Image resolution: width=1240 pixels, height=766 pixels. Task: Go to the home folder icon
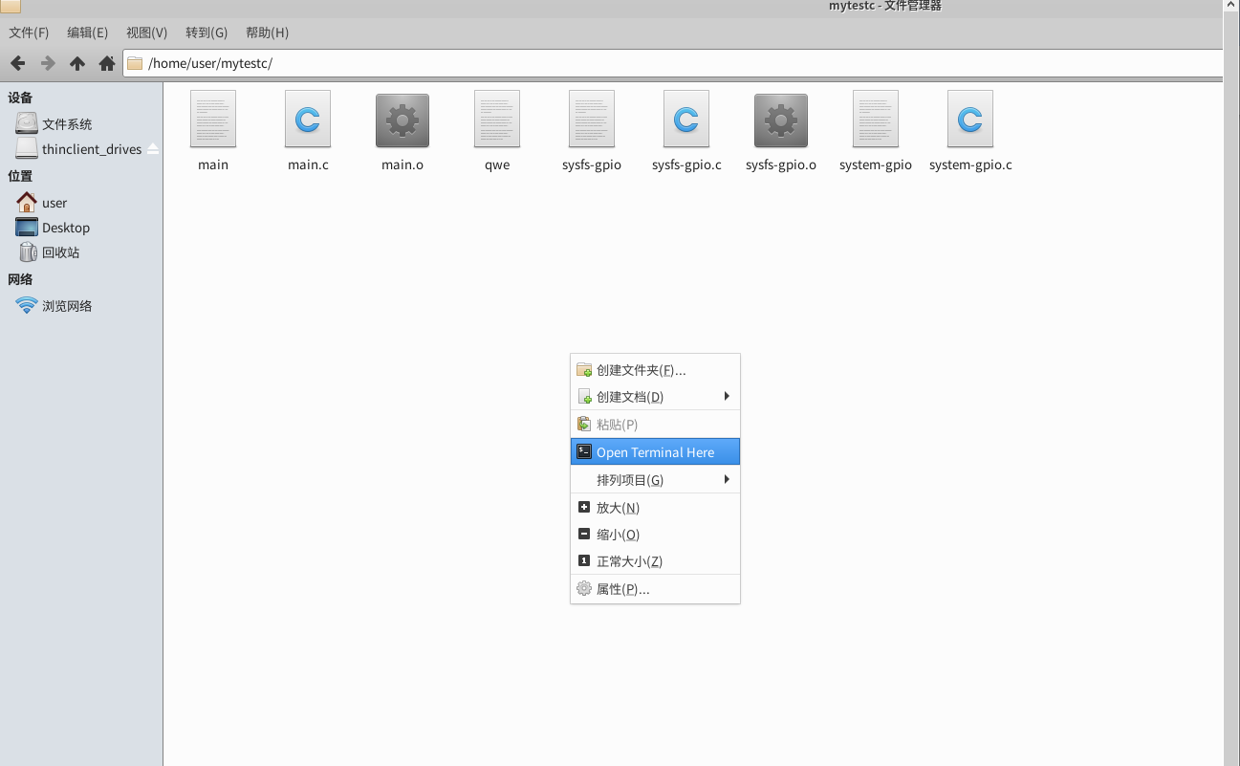tap(107, 63)
